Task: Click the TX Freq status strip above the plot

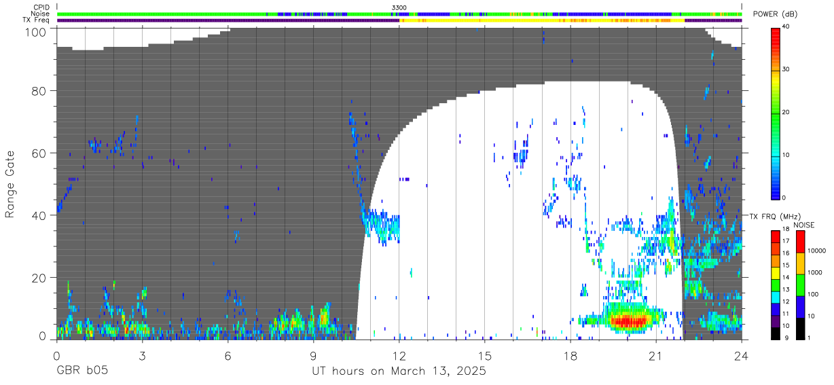Action: [x=399, y=20]
